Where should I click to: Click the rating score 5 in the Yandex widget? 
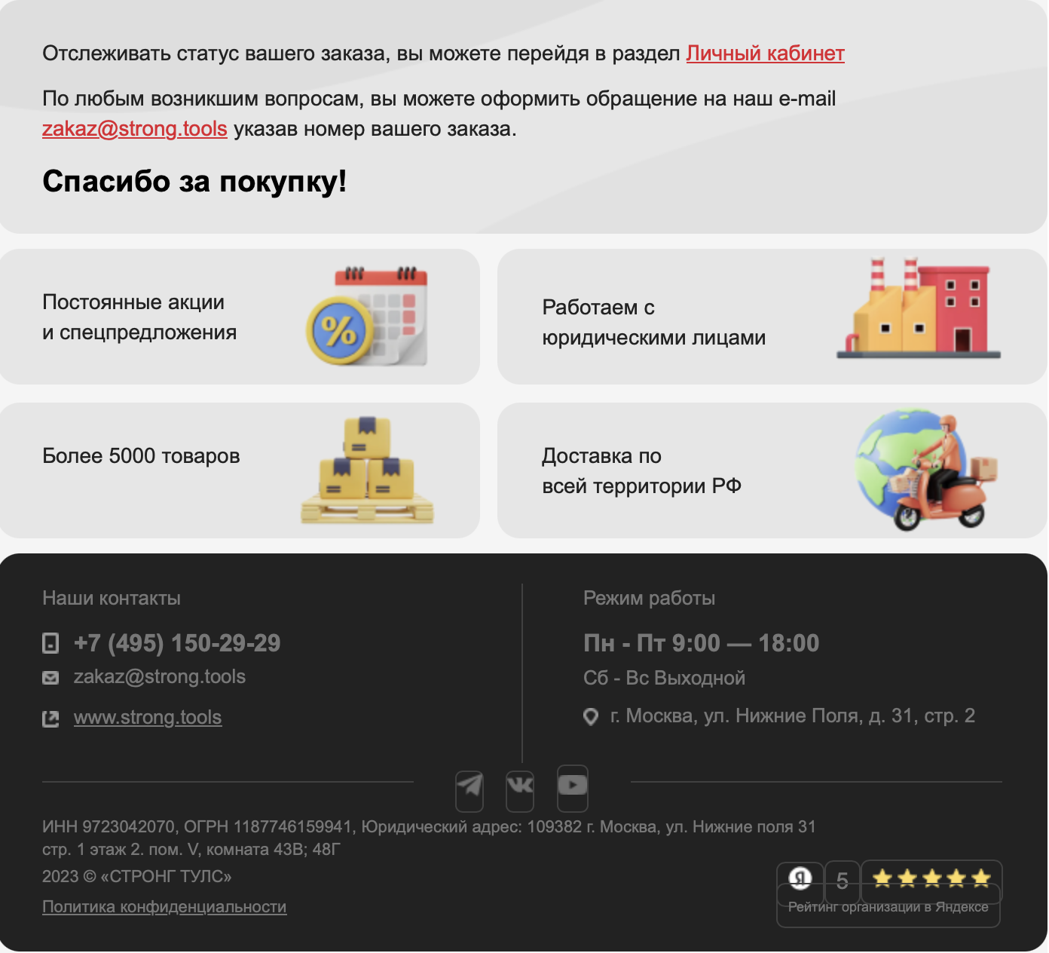(843, 880)
